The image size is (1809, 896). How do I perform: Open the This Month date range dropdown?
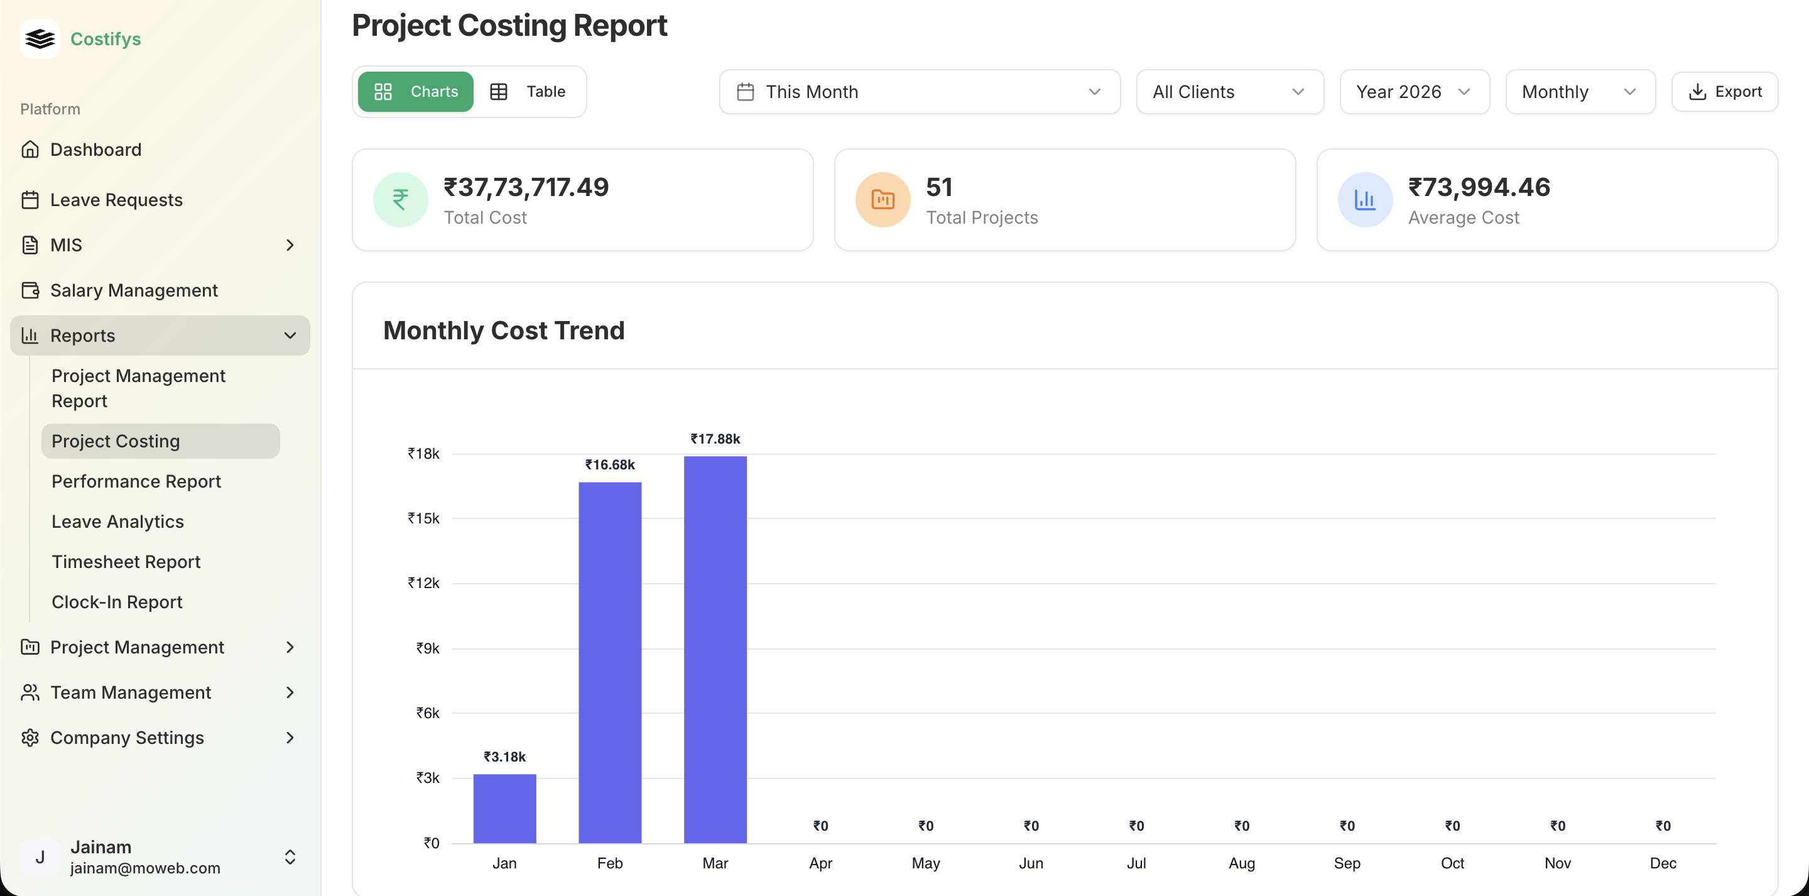[x=918, y=91]
